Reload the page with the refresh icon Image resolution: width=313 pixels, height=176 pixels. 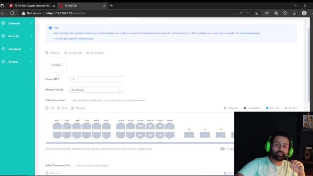click(12, 13)
